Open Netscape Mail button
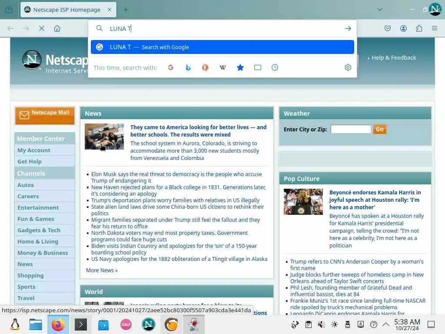This screenshot has height=334, width=445. tap(45, 115)
